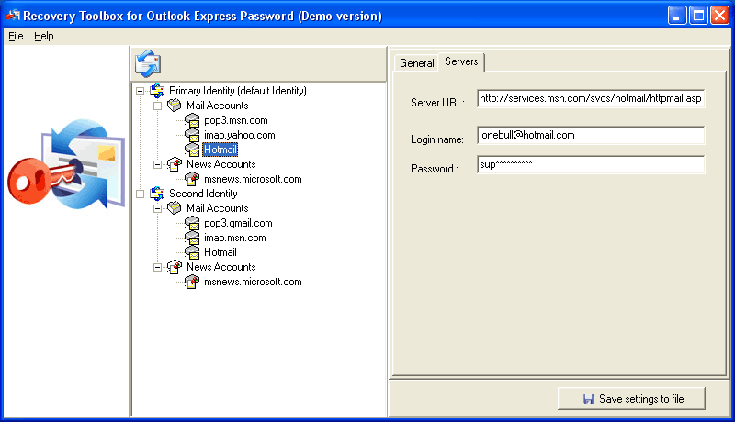The height and width of the screenshot is (422, 735).
Task: Open the File menu
Action: [16, 36]
